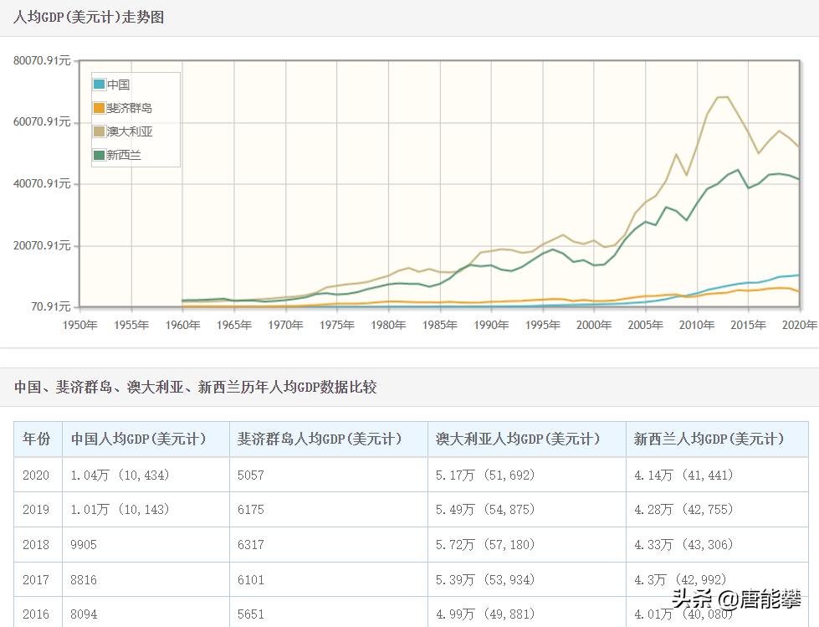Toggle the 澳大利亚 series legend label
The image size is (819, 627).
pos(130,131)
